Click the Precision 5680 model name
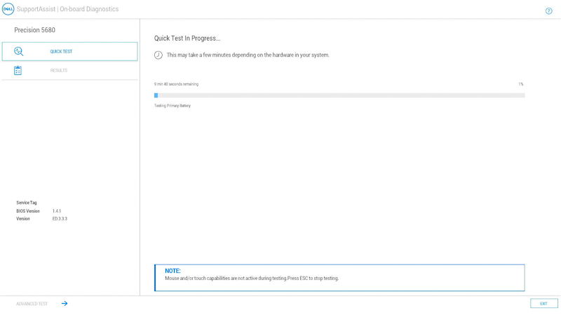Screen dimensions: 561x315 [x=34, y=30]
